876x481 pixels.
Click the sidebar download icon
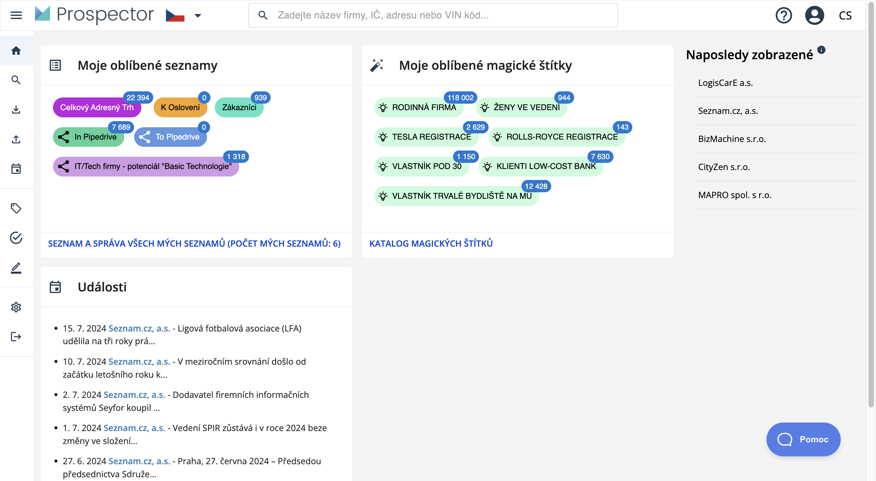16,110
